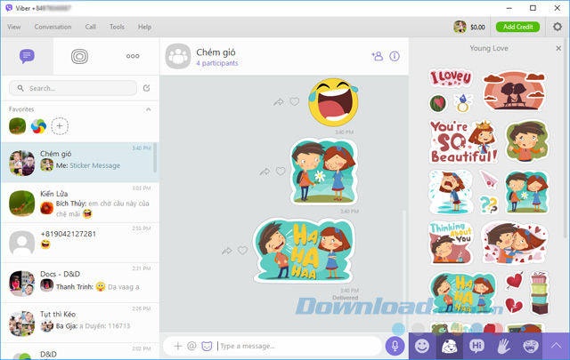Close the Young Love sticker panel

coord(558,48)
